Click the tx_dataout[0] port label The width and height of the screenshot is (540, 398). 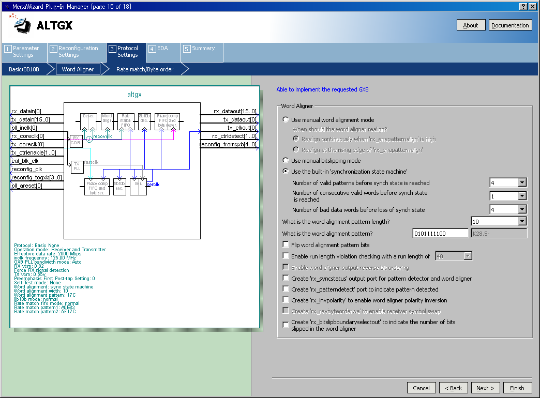coord(239,119)
